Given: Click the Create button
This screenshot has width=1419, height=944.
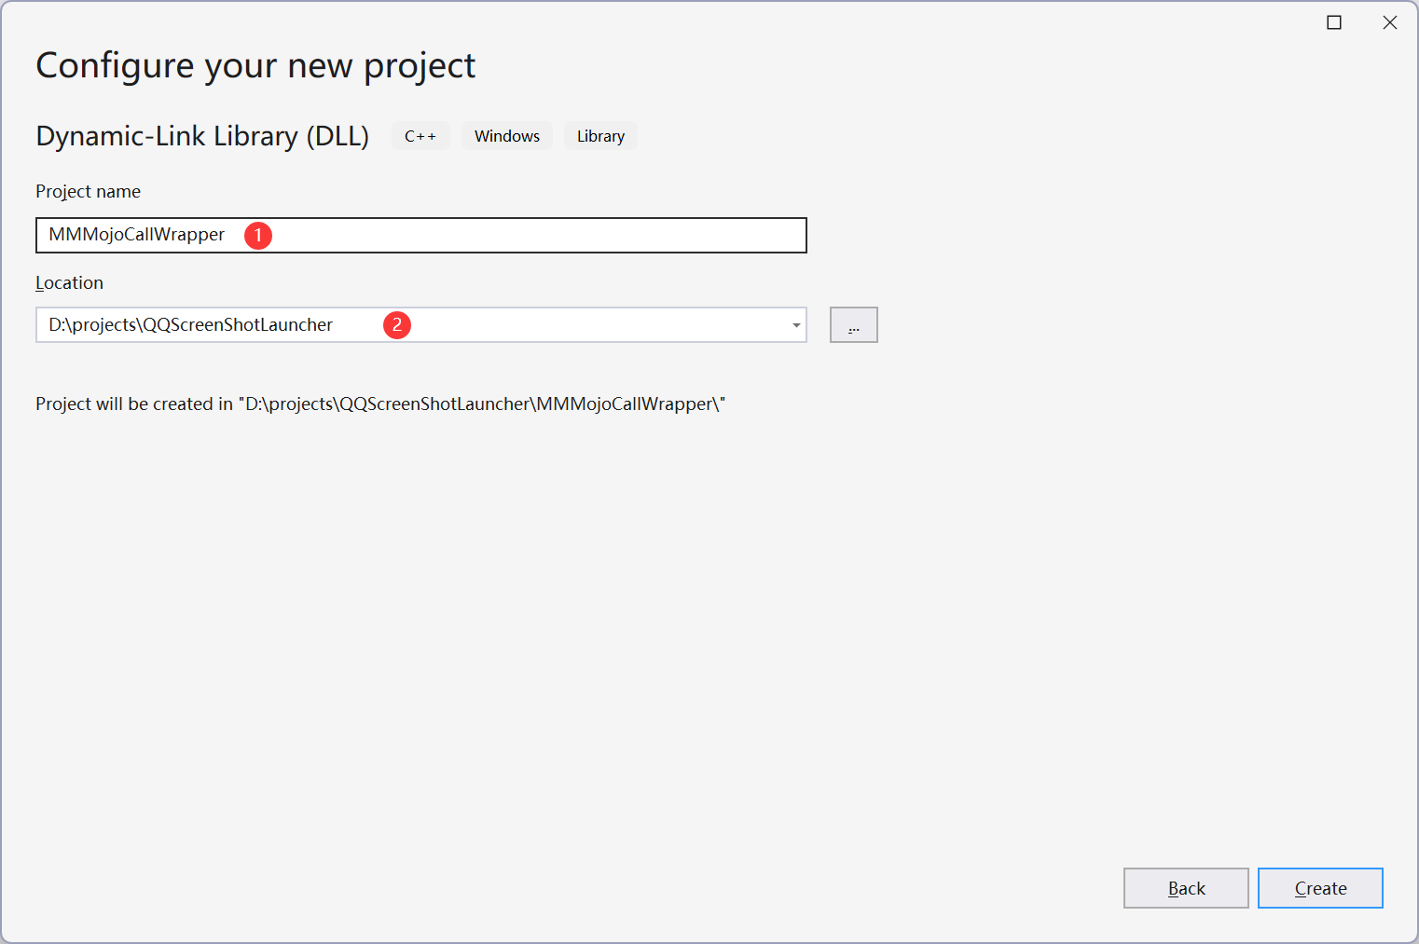Looking at the screenshot, I should point(1320,888).
